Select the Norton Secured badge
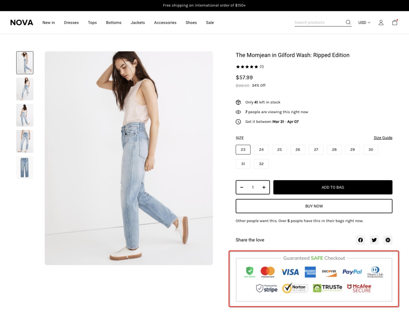Screen dimensions: 409x315 coord(295,288)
